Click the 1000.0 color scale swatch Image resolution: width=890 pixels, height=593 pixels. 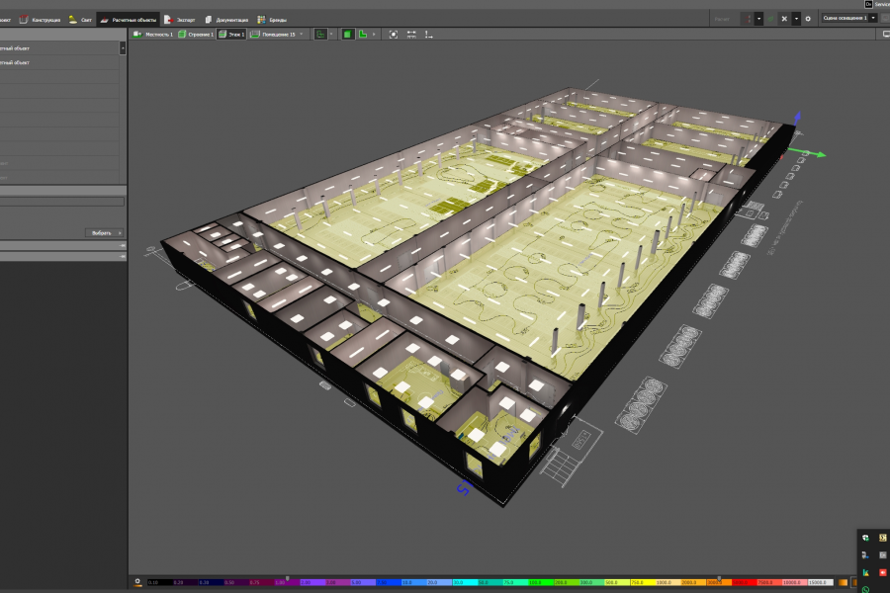[x=668, y=582]
